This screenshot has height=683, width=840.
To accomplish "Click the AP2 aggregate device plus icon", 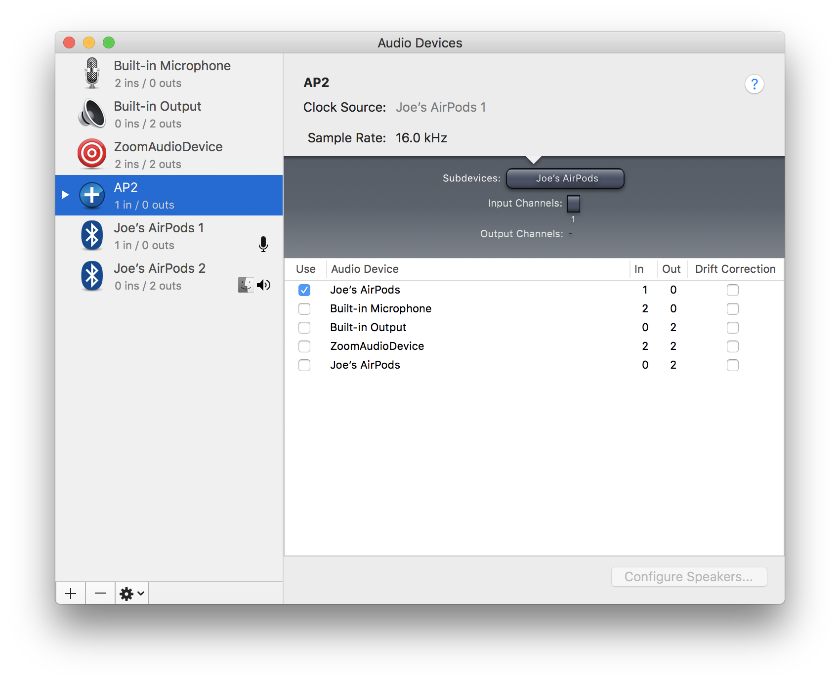I will (x=92, y=195).
